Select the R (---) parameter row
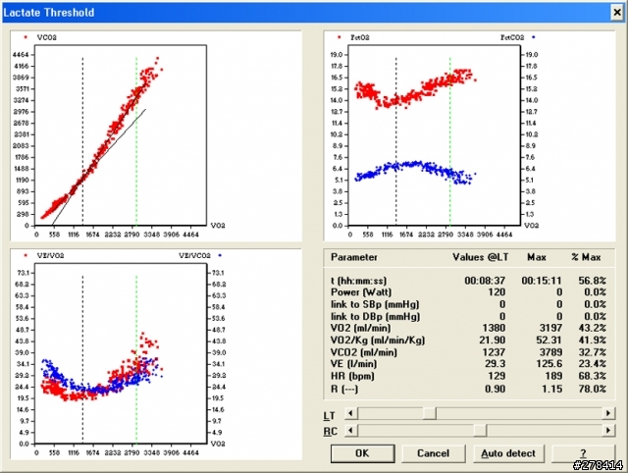628x473 pixels. click(x=469, y=389)
